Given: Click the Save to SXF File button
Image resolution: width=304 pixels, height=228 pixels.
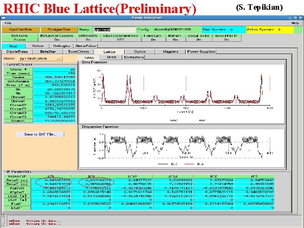Looking at the screenshot, I should (x=40, y=134).
